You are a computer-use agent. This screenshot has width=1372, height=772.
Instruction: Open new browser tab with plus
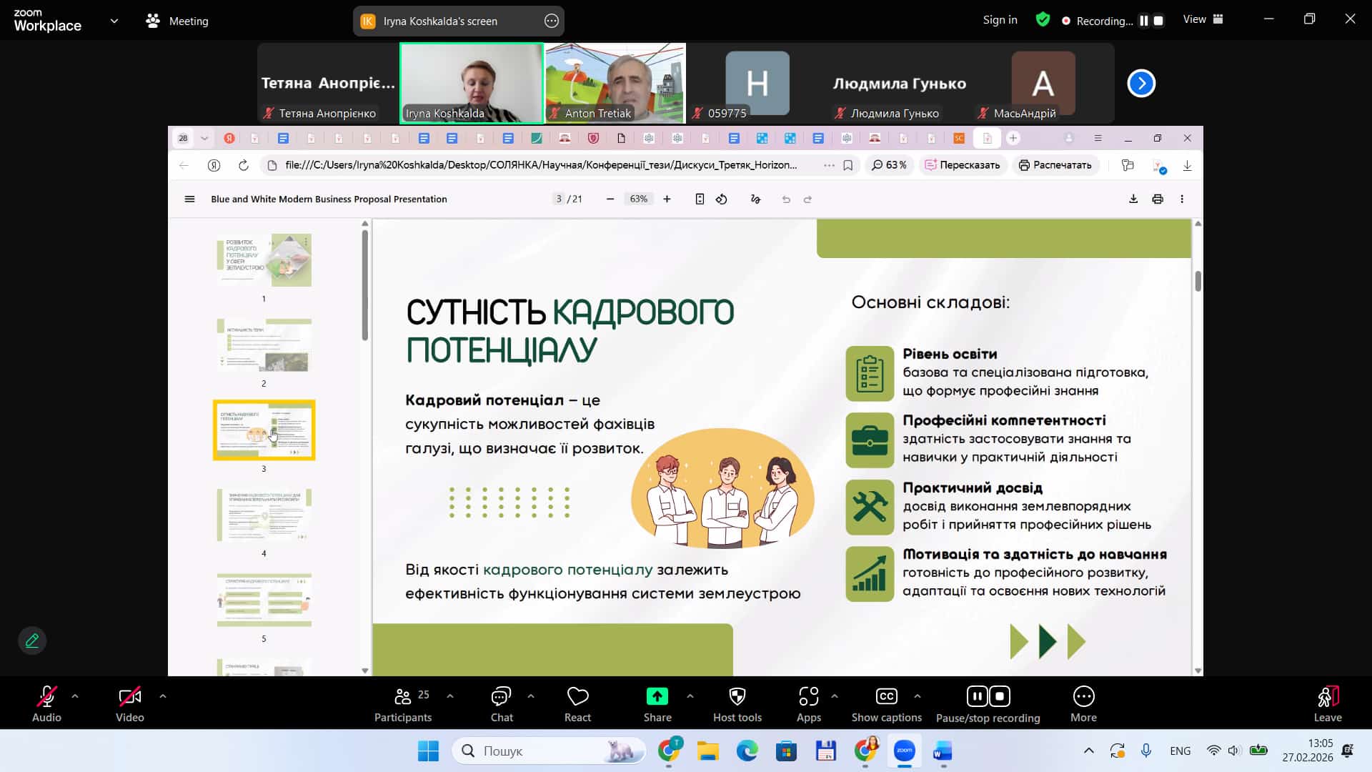1013,138
